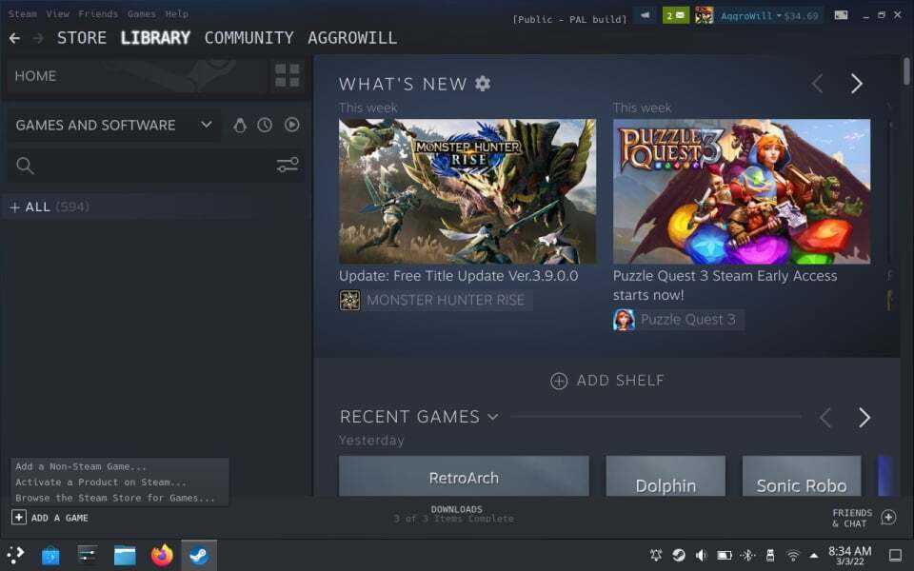This screenshot has width=914, height=571.
Task: Open the Games menu
Action: click(x=142, y=13)
